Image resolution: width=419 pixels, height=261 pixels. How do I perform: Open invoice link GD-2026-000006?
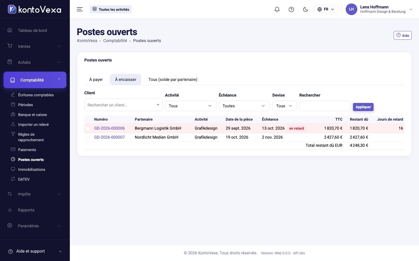coord(109,128)
